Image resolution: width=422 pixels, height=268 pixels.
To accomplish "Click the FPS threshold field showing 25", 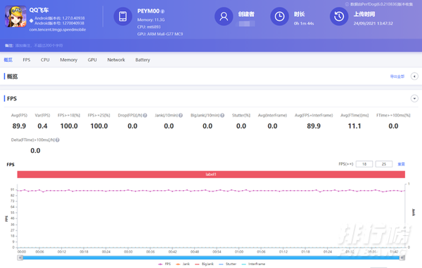I will click(x=384, y=164).
